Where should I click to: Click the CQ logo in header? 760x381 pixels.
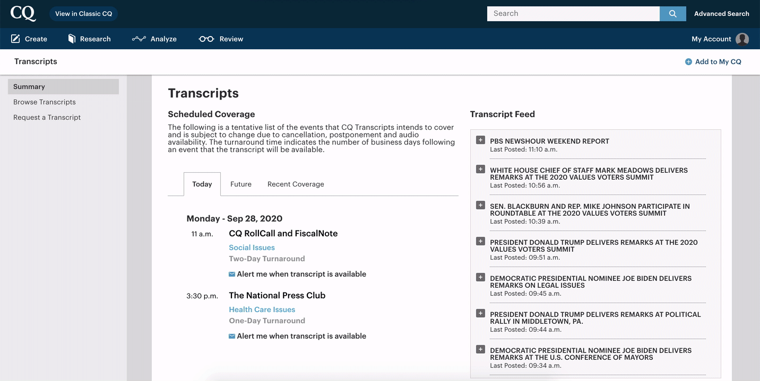(23, 13)
